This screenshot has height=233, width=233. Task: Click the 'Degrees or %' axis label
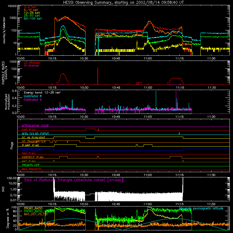tap(8, 218)
